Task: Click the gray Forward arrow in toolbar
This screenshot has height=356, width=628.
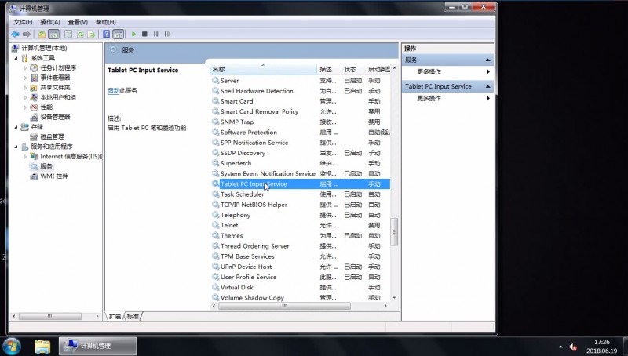Action: coord(27,35)
